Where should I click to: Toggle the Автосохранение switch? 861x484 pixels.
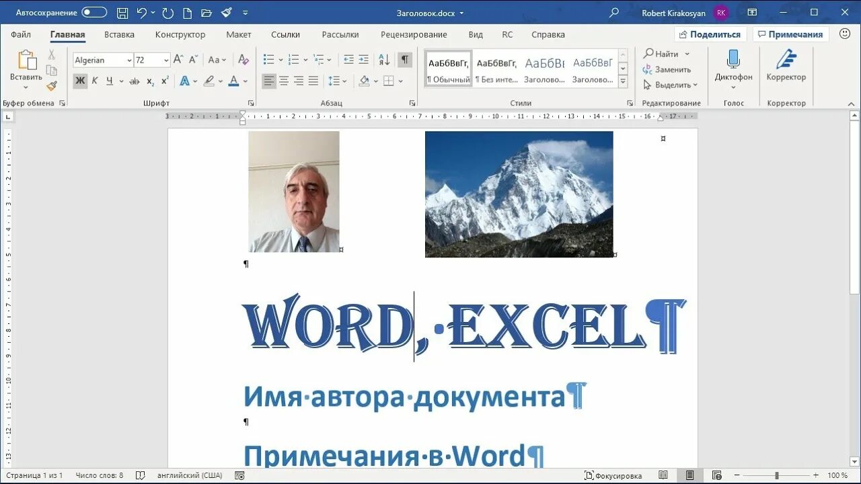coord(93,11)
